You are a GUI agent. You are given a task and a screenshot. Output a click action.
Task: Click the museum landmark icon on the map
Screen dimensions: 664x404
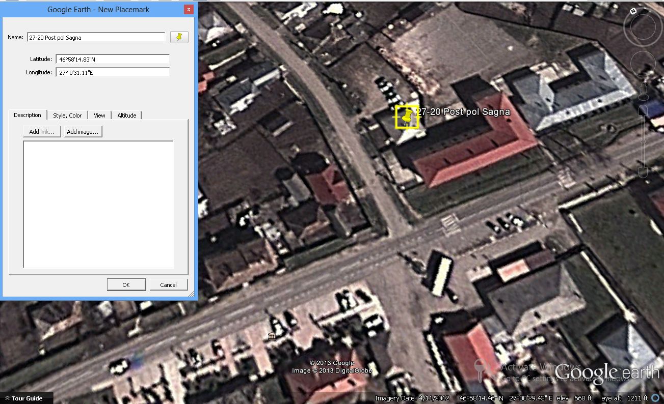coord(272,336)
